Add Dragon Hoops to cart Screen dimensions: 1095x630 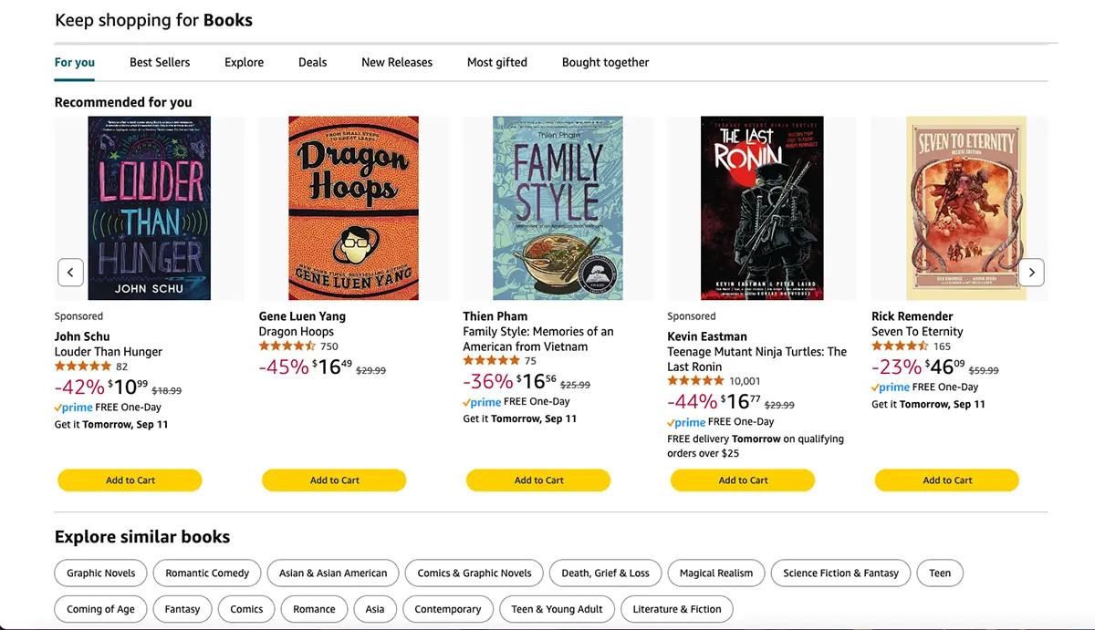click(x=334, y=480)
